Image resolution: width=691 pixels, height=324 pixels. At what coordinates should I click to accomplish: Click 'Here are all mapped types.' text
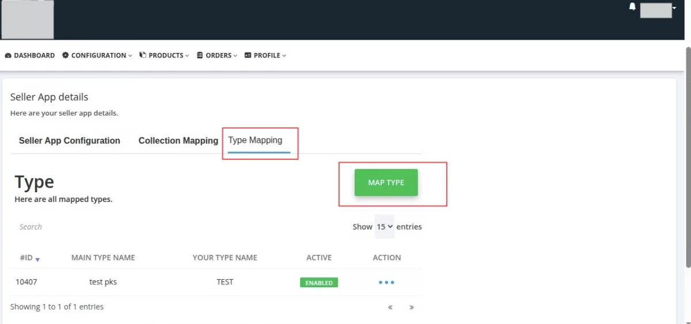[x=63, y=200]
